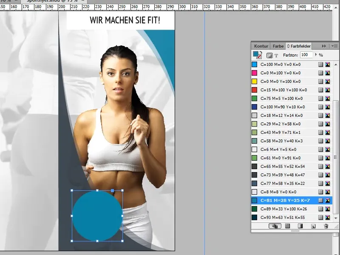Select swatch C=29 M=2 Y=58 K=0

coord(292,124)
